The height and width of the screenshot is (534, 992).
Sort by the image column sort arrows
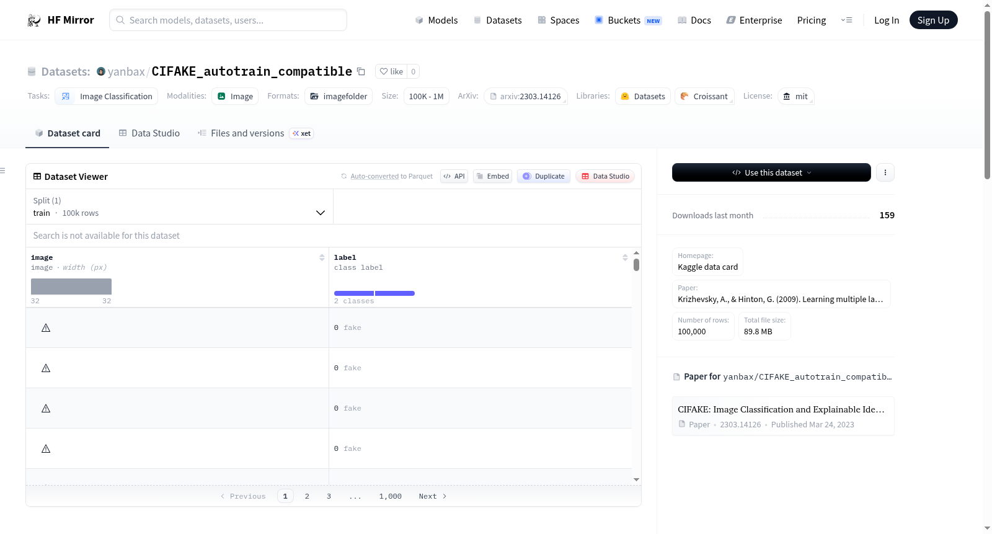coord(322,257)
